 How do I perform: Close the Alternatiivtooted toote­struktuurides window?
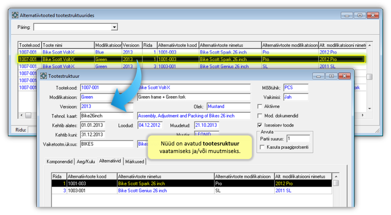[373, 15]
